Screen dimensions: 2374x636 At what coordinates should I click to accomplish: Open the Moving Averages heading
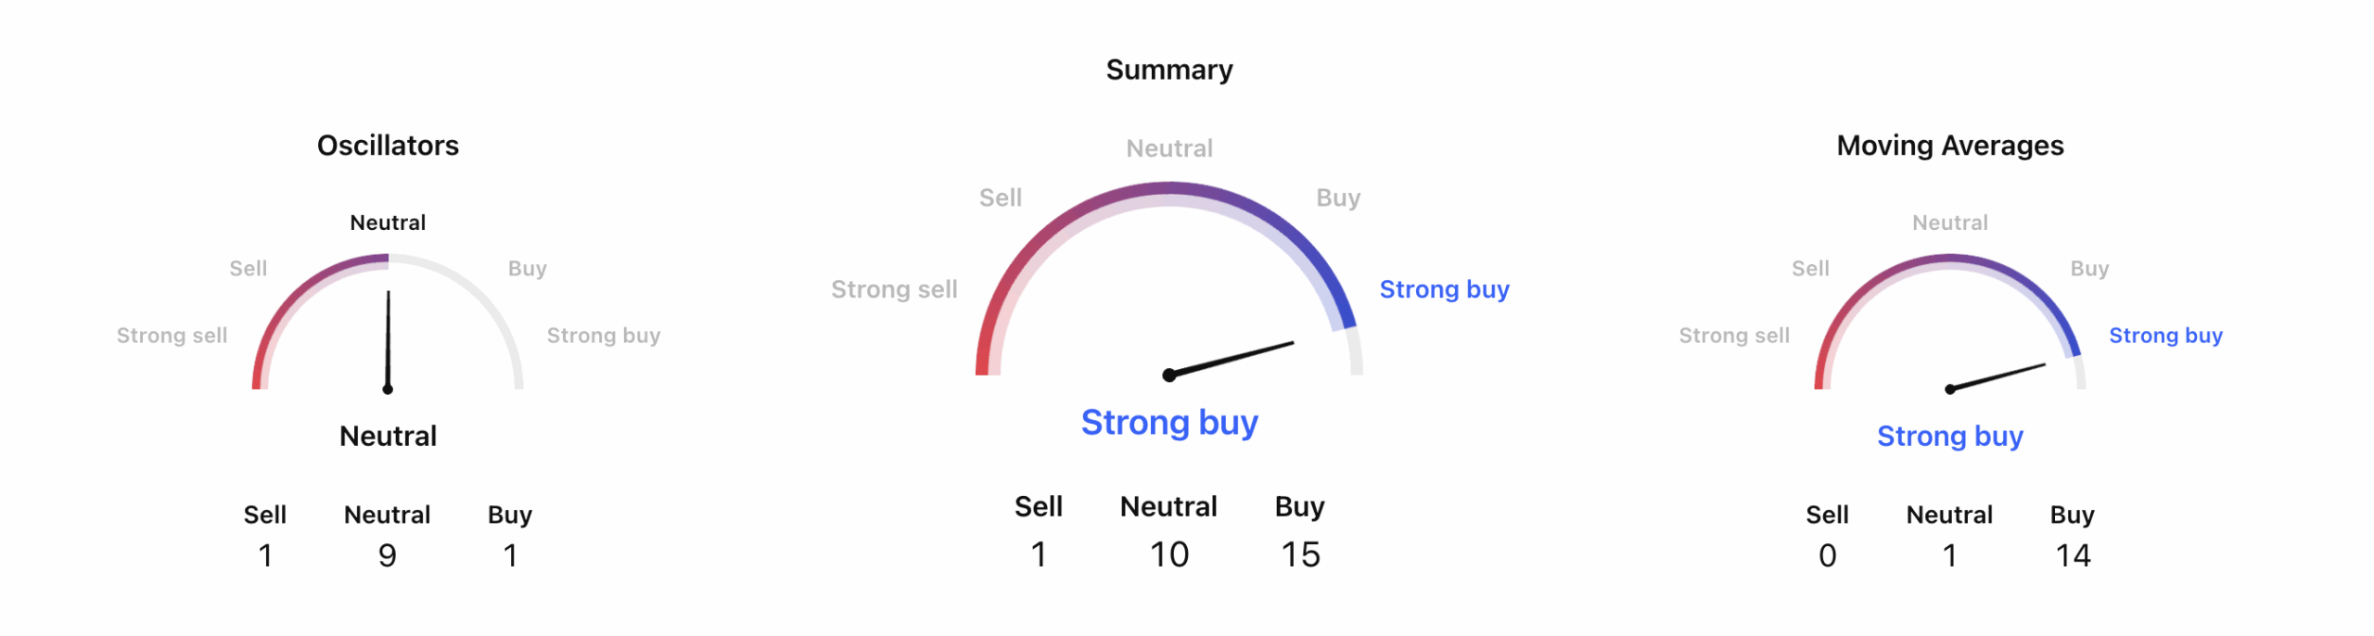(x=1949, y=146)
